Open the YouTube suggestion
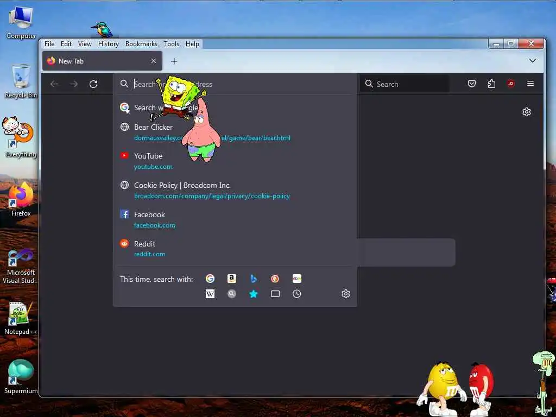Screen dimensions: 556x417 (x=235, y=161)
